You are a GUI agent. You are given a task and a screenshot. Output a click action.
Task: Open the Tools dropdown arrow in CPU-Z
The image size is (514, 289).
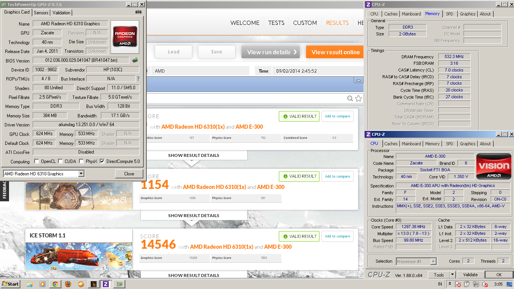coord(453,275)
